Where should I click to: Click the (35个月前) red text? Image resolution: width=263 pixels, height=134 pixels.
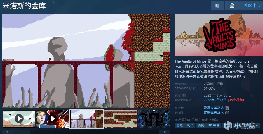tap(236, 100)
